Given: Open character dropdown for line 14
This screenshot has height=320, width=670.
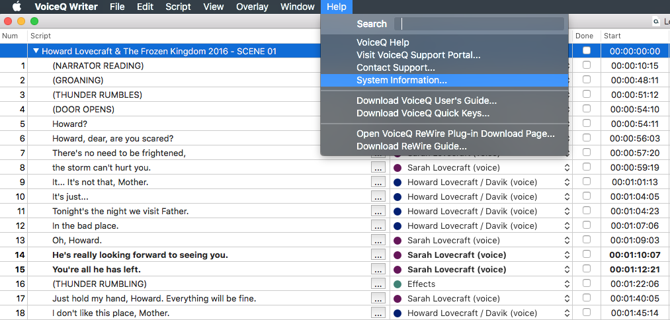Looking at the screenshot, I should 567,255.
